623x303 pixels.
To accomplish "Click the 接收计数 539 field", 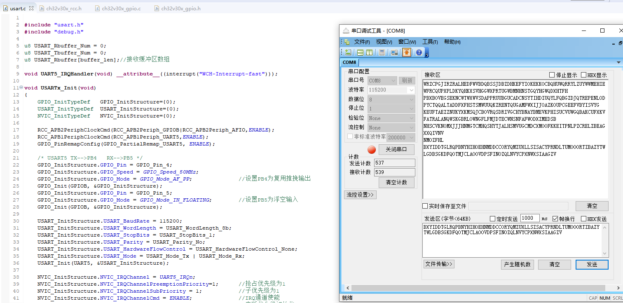I will pyautogui.click(x=394, y=172).
